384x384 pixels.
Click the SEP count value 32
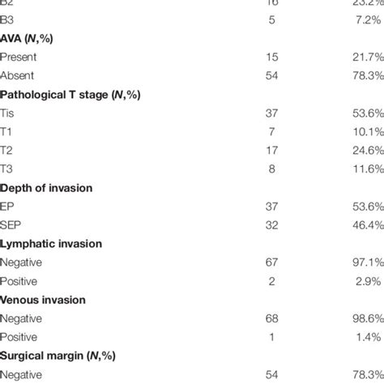pyautogui.click(x=271, y=225)
